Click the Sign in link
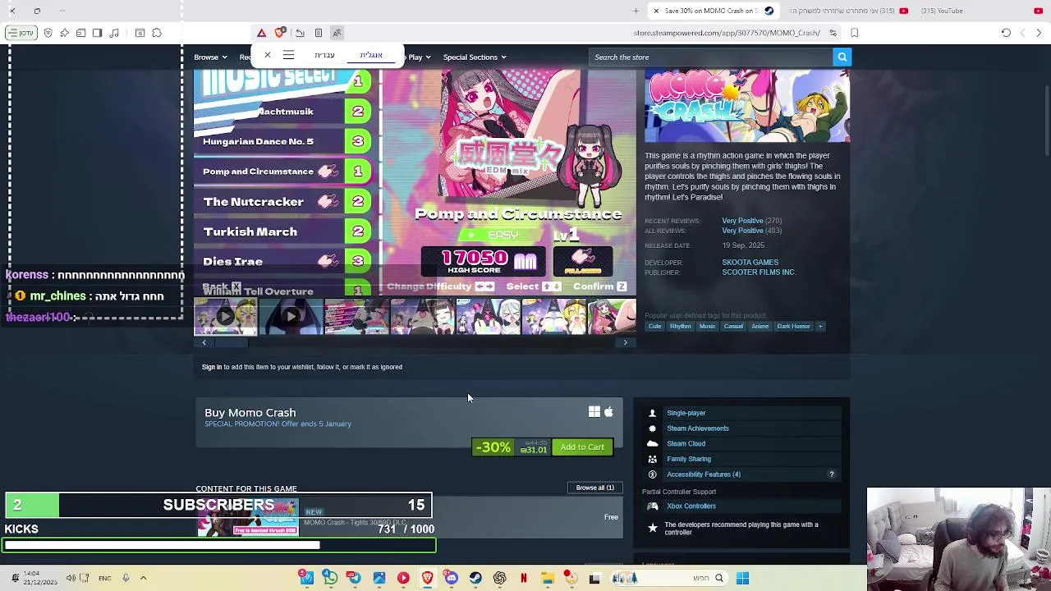This screenshot has height=591, width=1051. point(212,367)
